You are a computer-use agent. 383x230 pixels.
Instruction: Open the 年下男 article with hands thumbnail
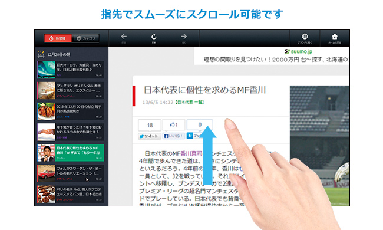point(71,132)
